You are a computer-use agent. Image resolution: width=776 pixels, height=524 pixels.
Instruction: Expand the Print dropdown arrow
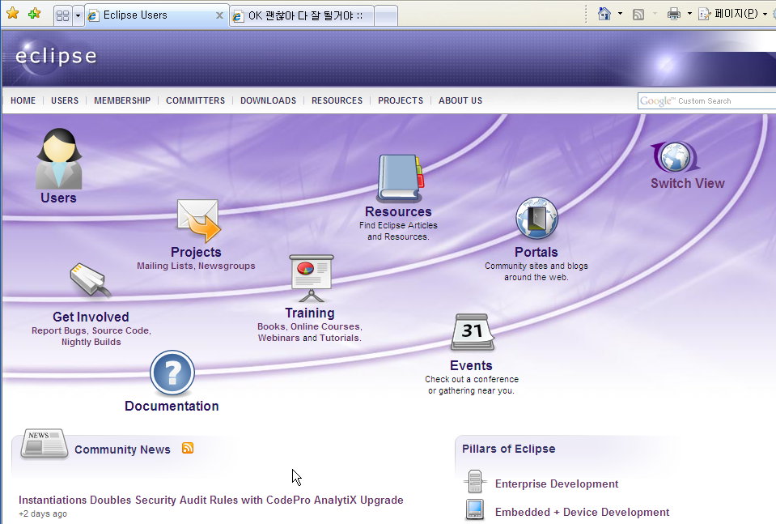pos(689,14)
